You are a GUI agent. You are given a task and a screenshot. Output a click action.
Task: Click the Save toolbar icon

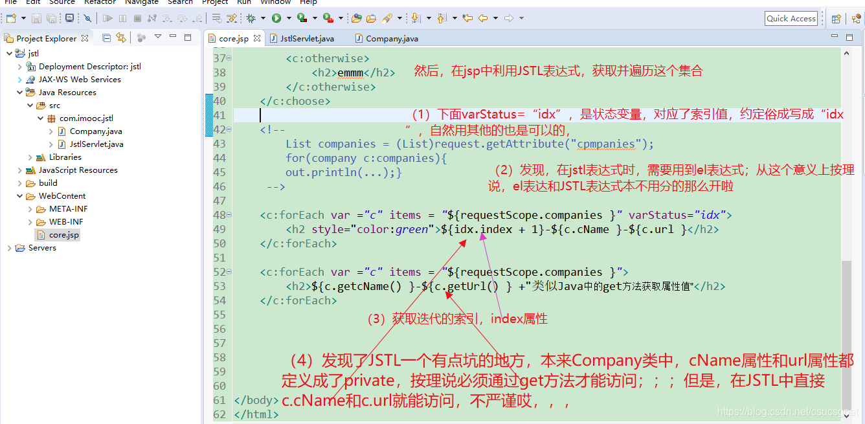click(36, 18)
